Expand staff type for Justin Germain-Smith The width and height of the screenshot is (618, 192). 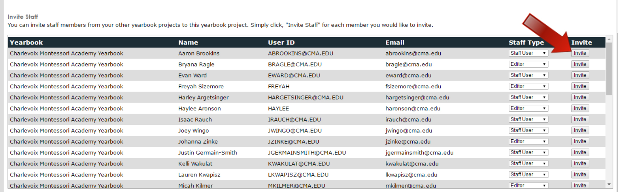tap(528, 152)
